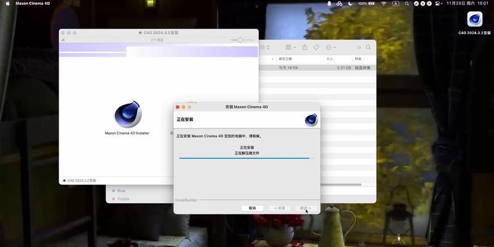Click the Share icon in the Finder toolbar
Viewport: 494px width, 247px height.
pos(304,48)
